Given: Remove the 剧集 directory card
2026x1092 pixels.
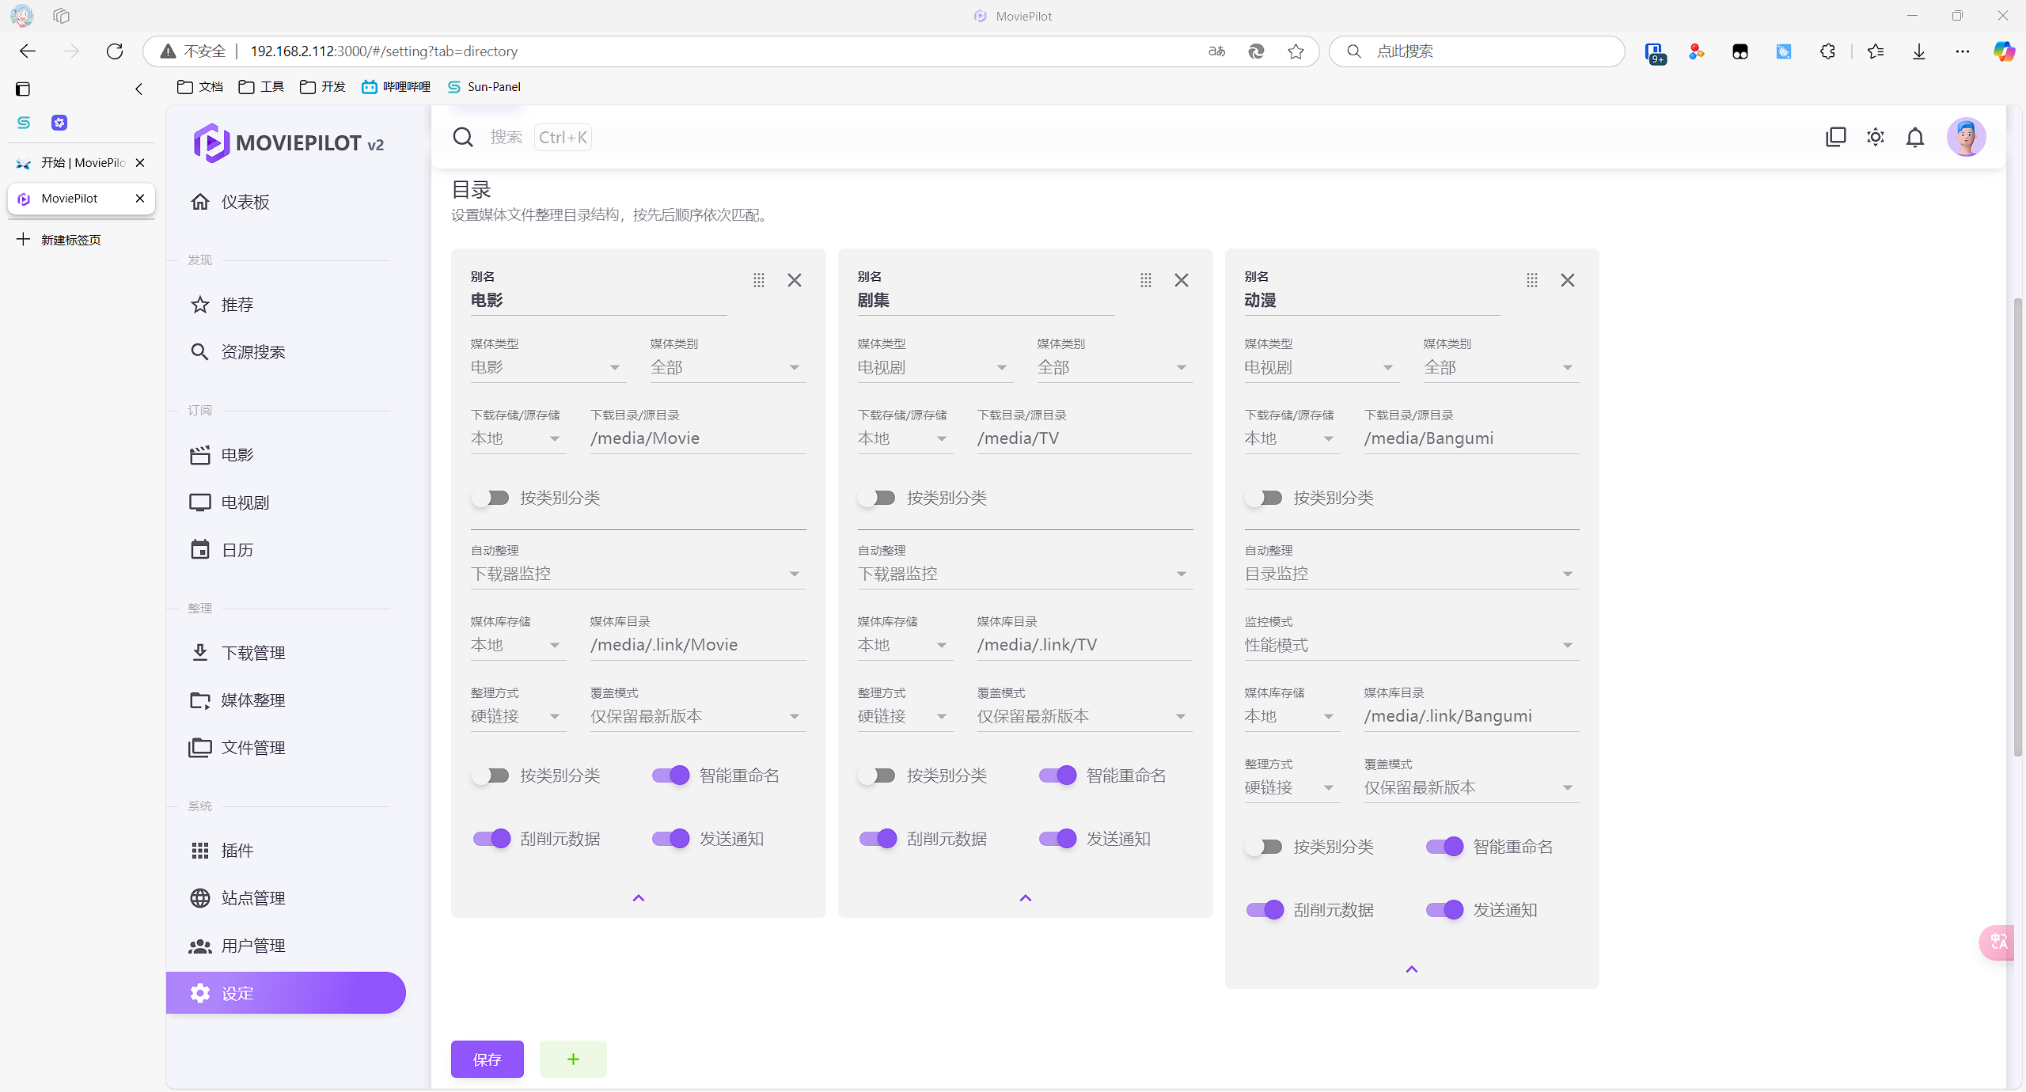Looking at the screenshot, I should (1182, 280).
